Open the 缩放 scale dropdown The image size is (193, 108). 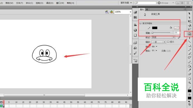click(x=159, y=42)
